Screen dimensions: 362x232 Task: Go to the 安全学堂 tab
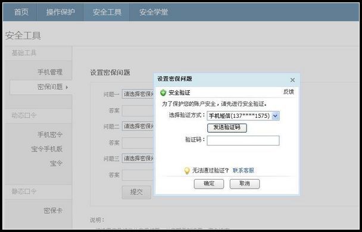154,12
